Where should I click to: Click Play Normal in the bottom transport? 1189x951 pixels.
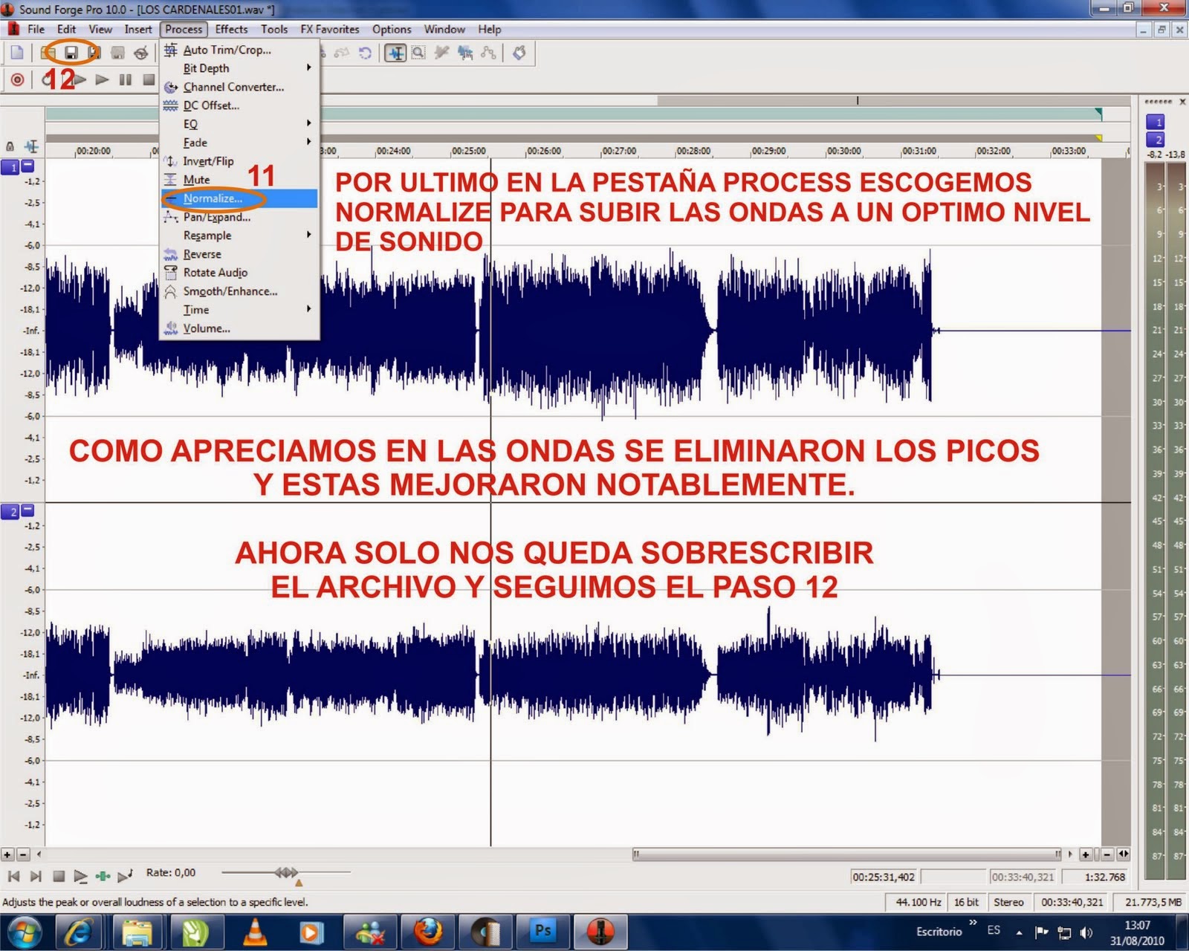[81, 877]
